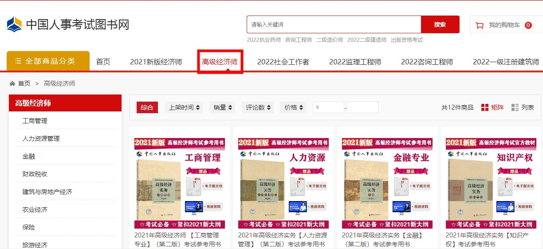Open the 金融专业 book cover image
This screenshot has width=543, height=249.
tap(387, 183)
